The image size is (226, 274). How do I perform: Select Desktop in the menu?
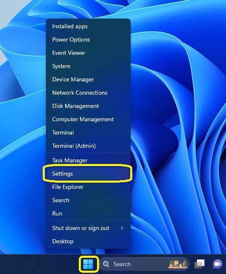click(88, 241)
